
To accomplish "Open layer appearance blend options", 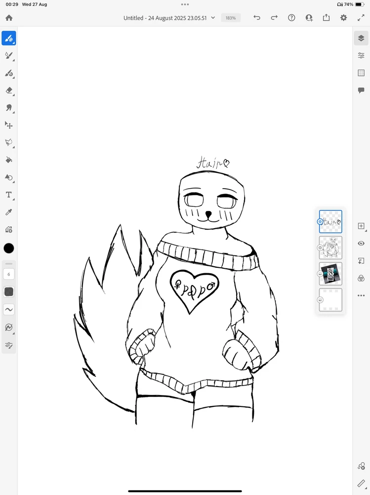I will point(361,278).
